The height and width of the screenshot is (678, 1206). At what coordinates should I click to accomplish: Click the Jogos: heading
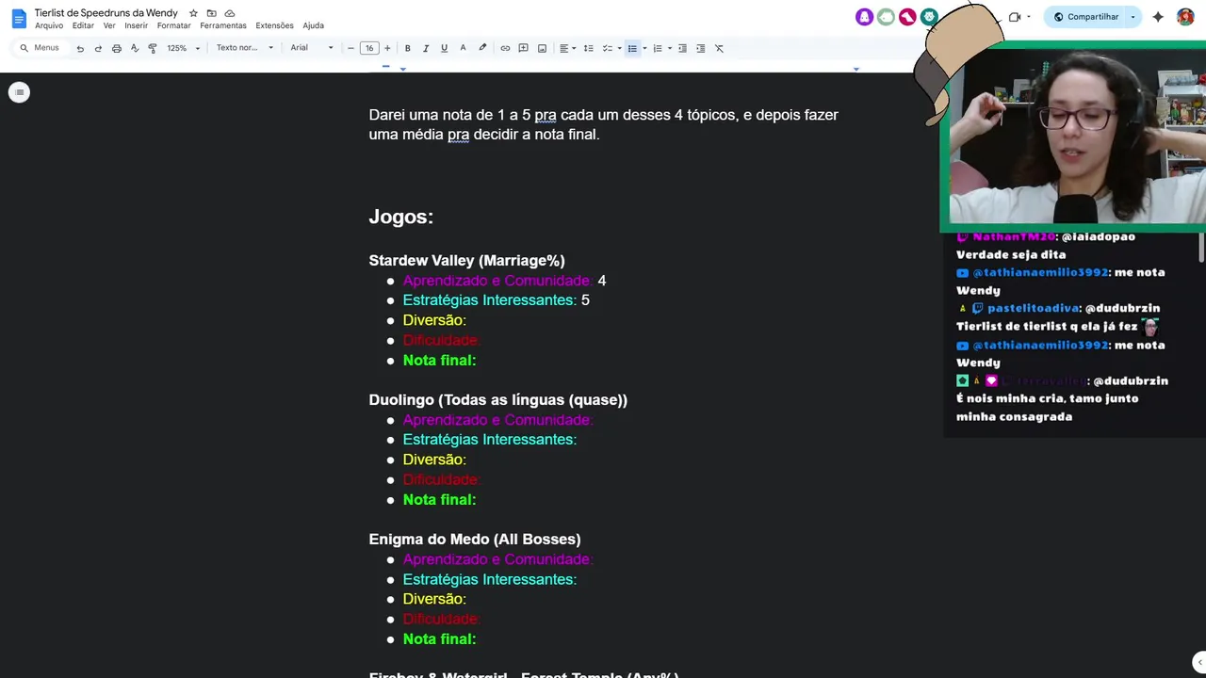point(401,217)
